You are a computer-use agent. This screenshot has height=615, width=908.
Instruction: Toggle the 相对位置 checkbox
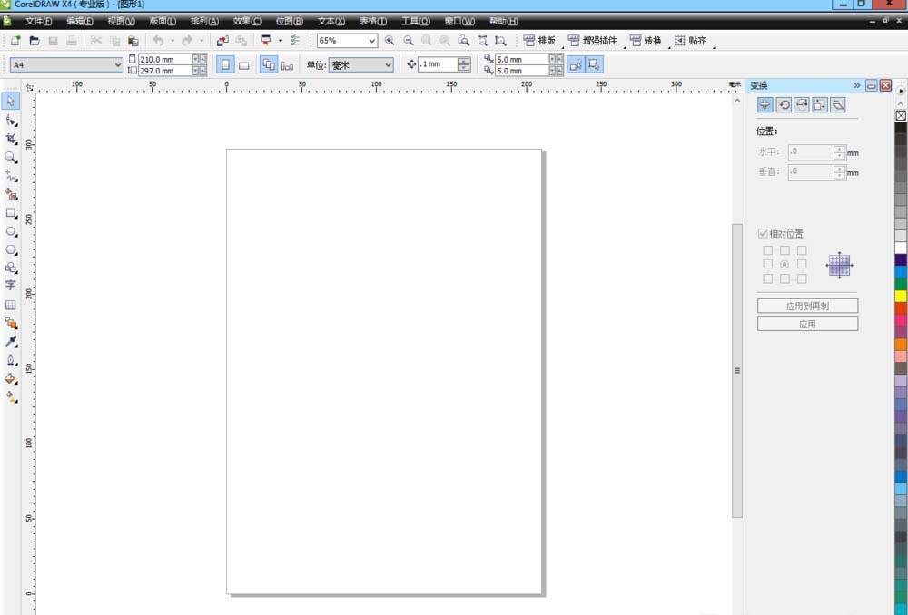pyautogui.click(x=763, y=234)
